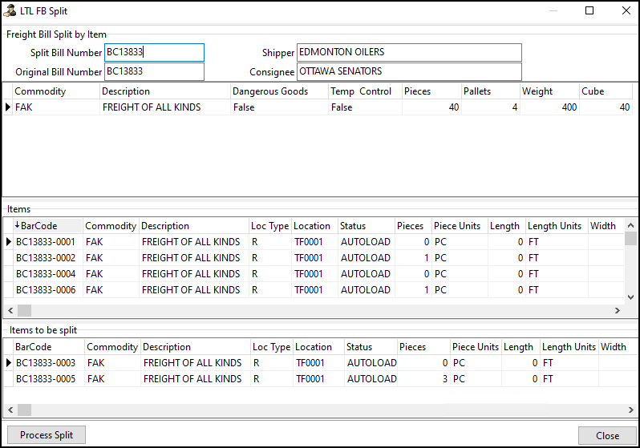
Task: Click the Items grid scroll up arrow
Action: pyautogui.click(x=630, y=225)
